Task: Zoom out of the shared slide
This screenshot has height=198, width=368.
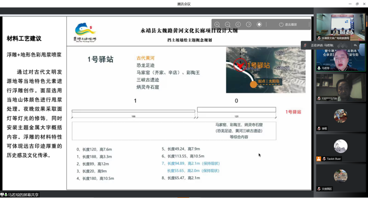Action: point(228,25)
